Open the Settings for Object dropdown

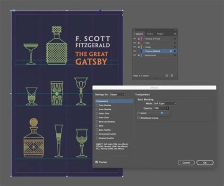tap(118, 94)
